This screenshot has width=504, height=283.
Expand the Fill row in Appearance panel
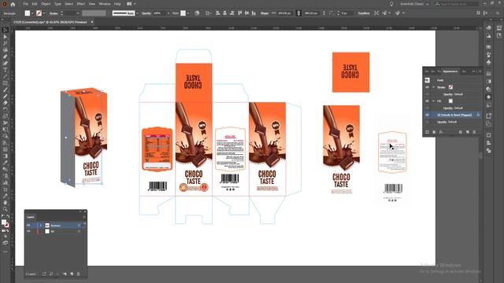tap(433, 101)
